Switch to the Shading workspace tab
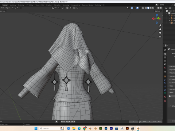Image resolution: width=175 pixels, height=131 pixels. 49,5
